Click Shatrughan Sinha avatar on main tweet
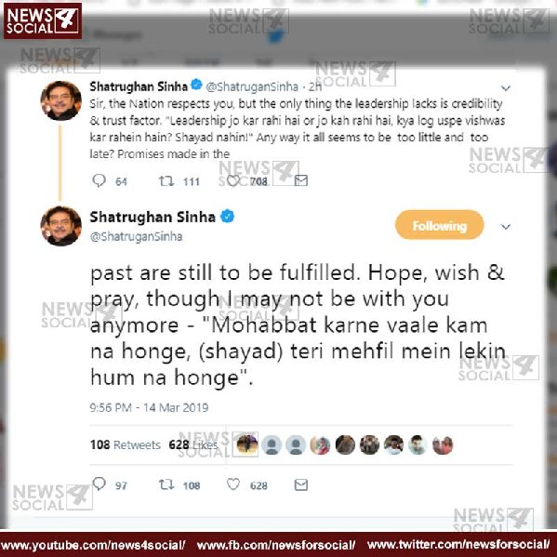Viewport: 557px width, 557px height. point(61,226)
